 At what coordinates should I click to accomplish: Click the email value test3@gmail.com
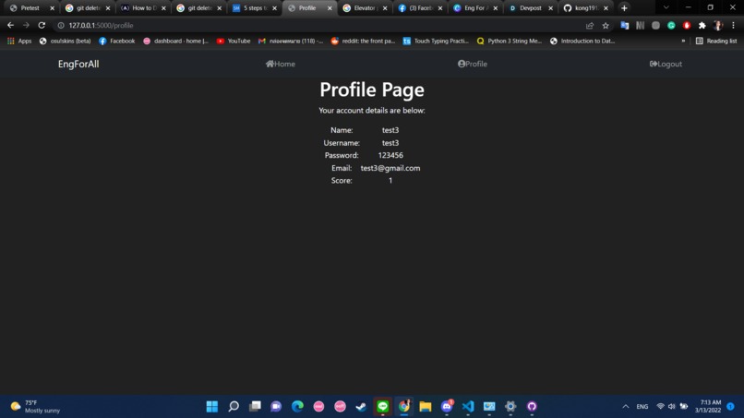[x=390, y=168]
